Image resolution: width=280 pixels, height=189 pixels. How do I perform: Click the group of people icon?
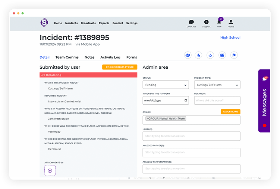click(188, 55)
